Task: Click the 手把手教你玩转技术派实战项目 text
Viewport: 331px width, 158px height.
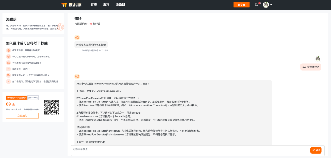Action: click(x=27, y=63)
